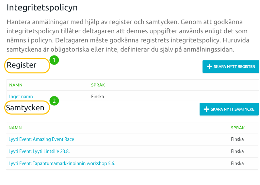Image resolution: width=260 pixels, height=185 pixels.
Task: Click the plus icon on Skapa nytt samtycke
Action: tap(206, 109)
